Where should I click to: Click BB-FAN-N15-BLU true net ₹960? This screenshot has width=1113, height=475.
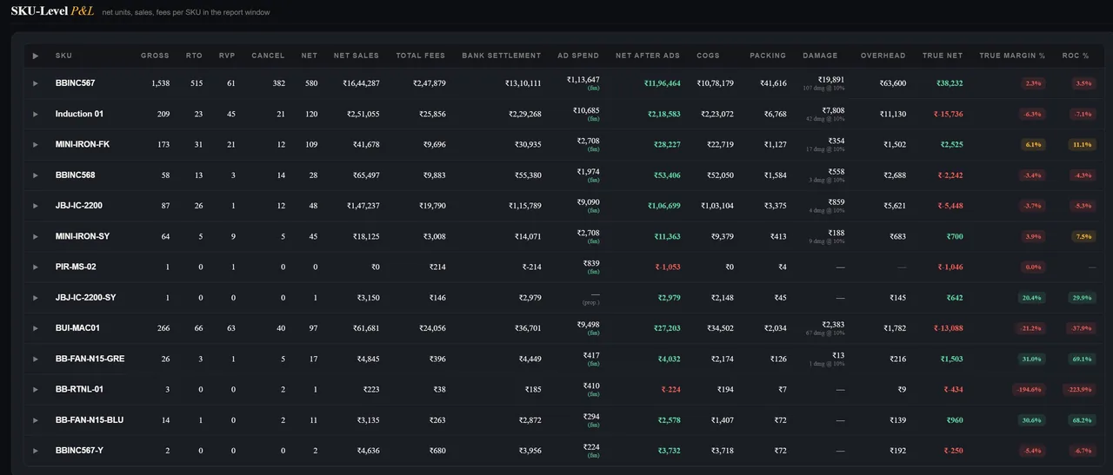point(955,420)
